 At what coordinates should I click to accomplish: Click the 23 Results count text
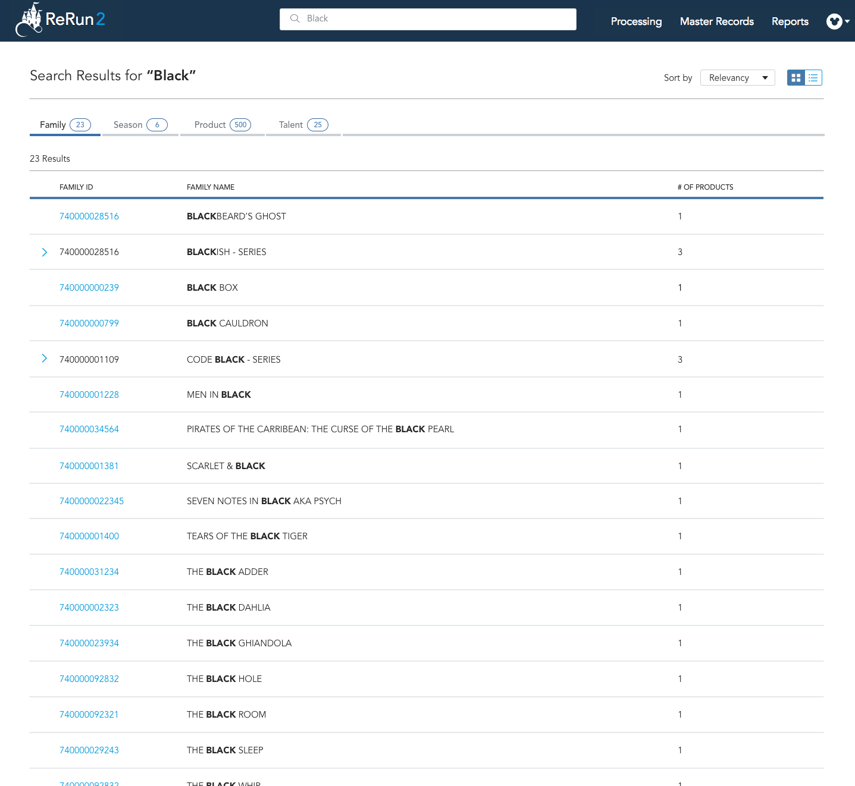click(50, 159)
